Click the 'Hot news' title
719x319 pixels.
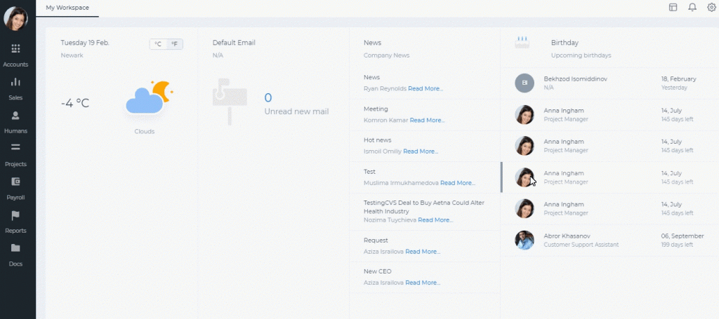click(x=377, y=140)
